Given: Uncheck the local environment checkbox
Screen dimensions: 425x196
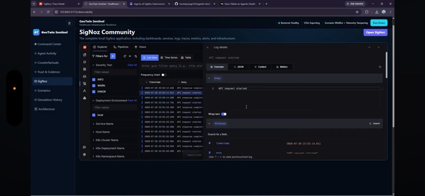Looking at the screenshot, I should point(94,115).
